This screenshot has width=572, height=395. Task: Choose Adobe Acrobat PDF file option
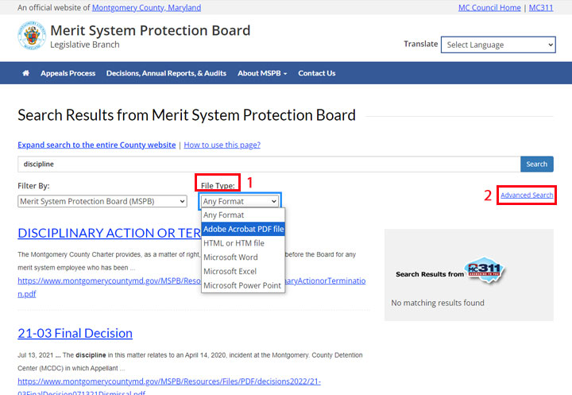coord(243,229)
